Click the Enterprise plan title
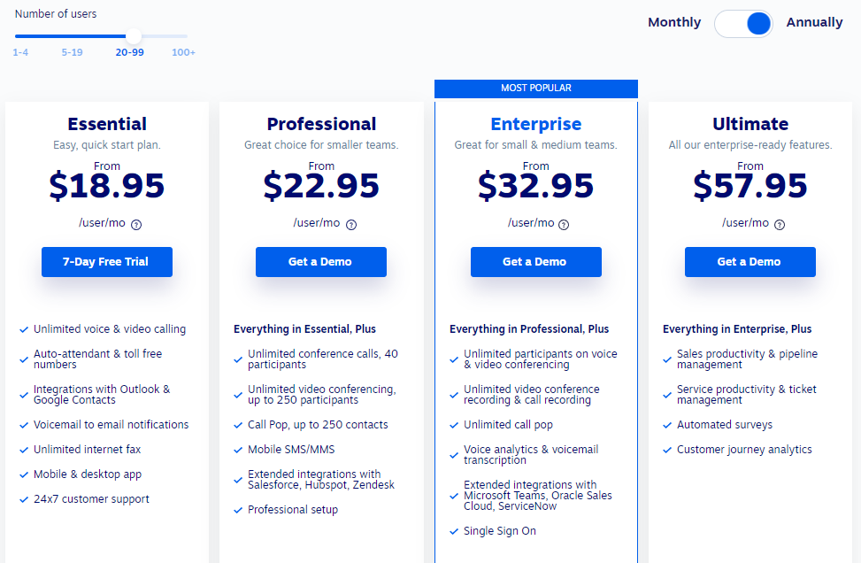This screenshot has height=563, width=861. (536, 124)
